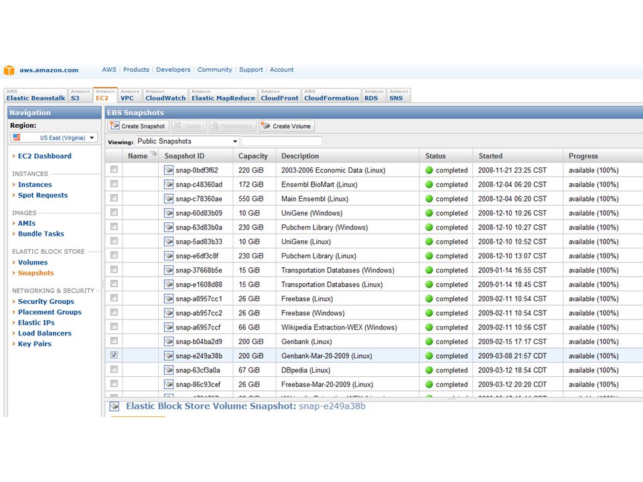Click the disabled Delete button
The height and width of the screenshot is (482, 643).
coord(189,127)
